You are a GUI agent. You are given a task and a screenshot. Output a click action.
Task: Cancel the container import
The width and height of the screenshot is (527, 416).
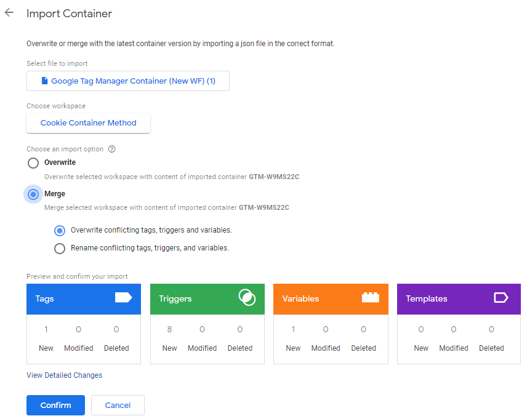pyautogui.click(x=118, y=405)
